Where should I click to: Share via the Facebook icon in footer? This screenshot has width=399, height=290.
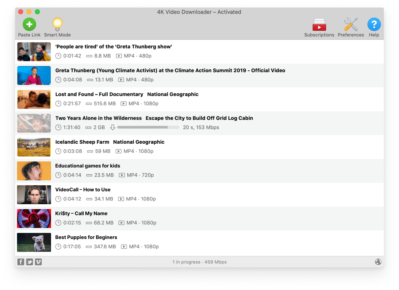[x=21, y=262]
